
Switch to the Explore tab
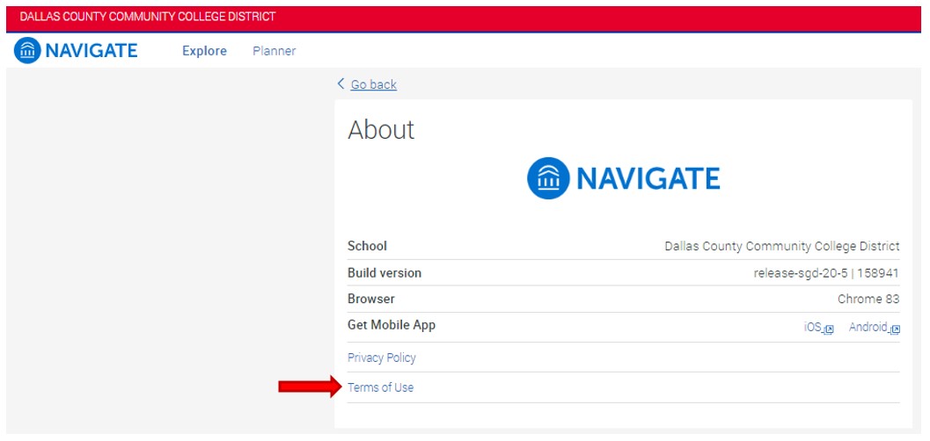[204, 51]
